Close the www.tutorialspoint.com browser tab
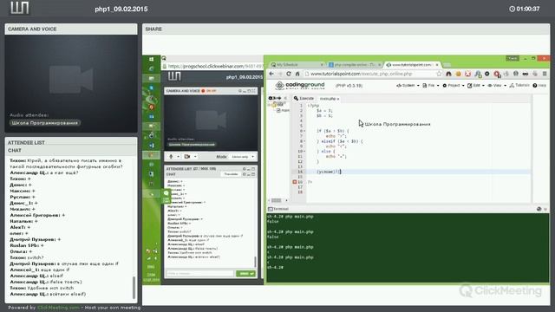The height and width of the screenshot is (312, 555). [x=437, y=65]
